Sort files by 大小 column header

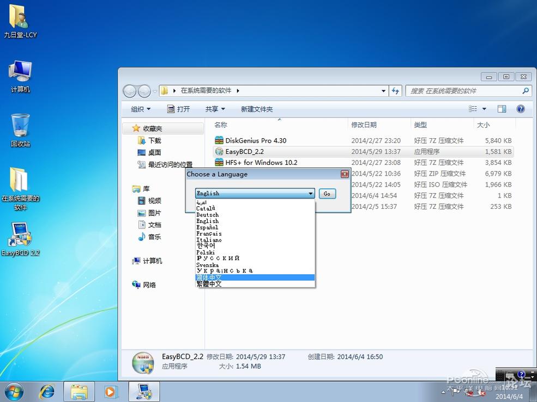coord(495,125)
